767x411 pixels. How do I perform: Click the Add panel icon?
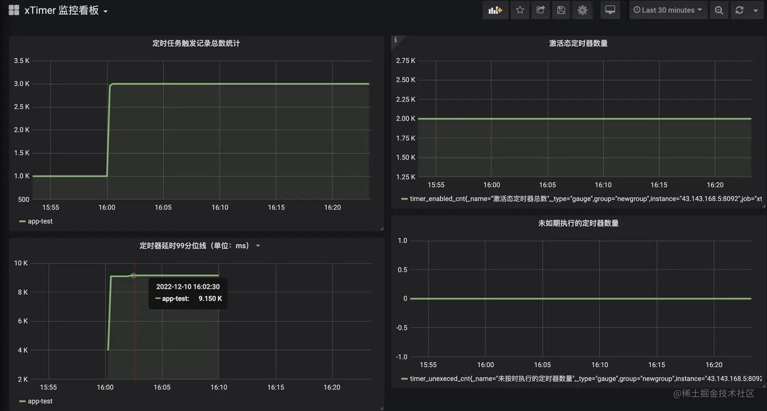pyautogui.click(x=495, y=10)
